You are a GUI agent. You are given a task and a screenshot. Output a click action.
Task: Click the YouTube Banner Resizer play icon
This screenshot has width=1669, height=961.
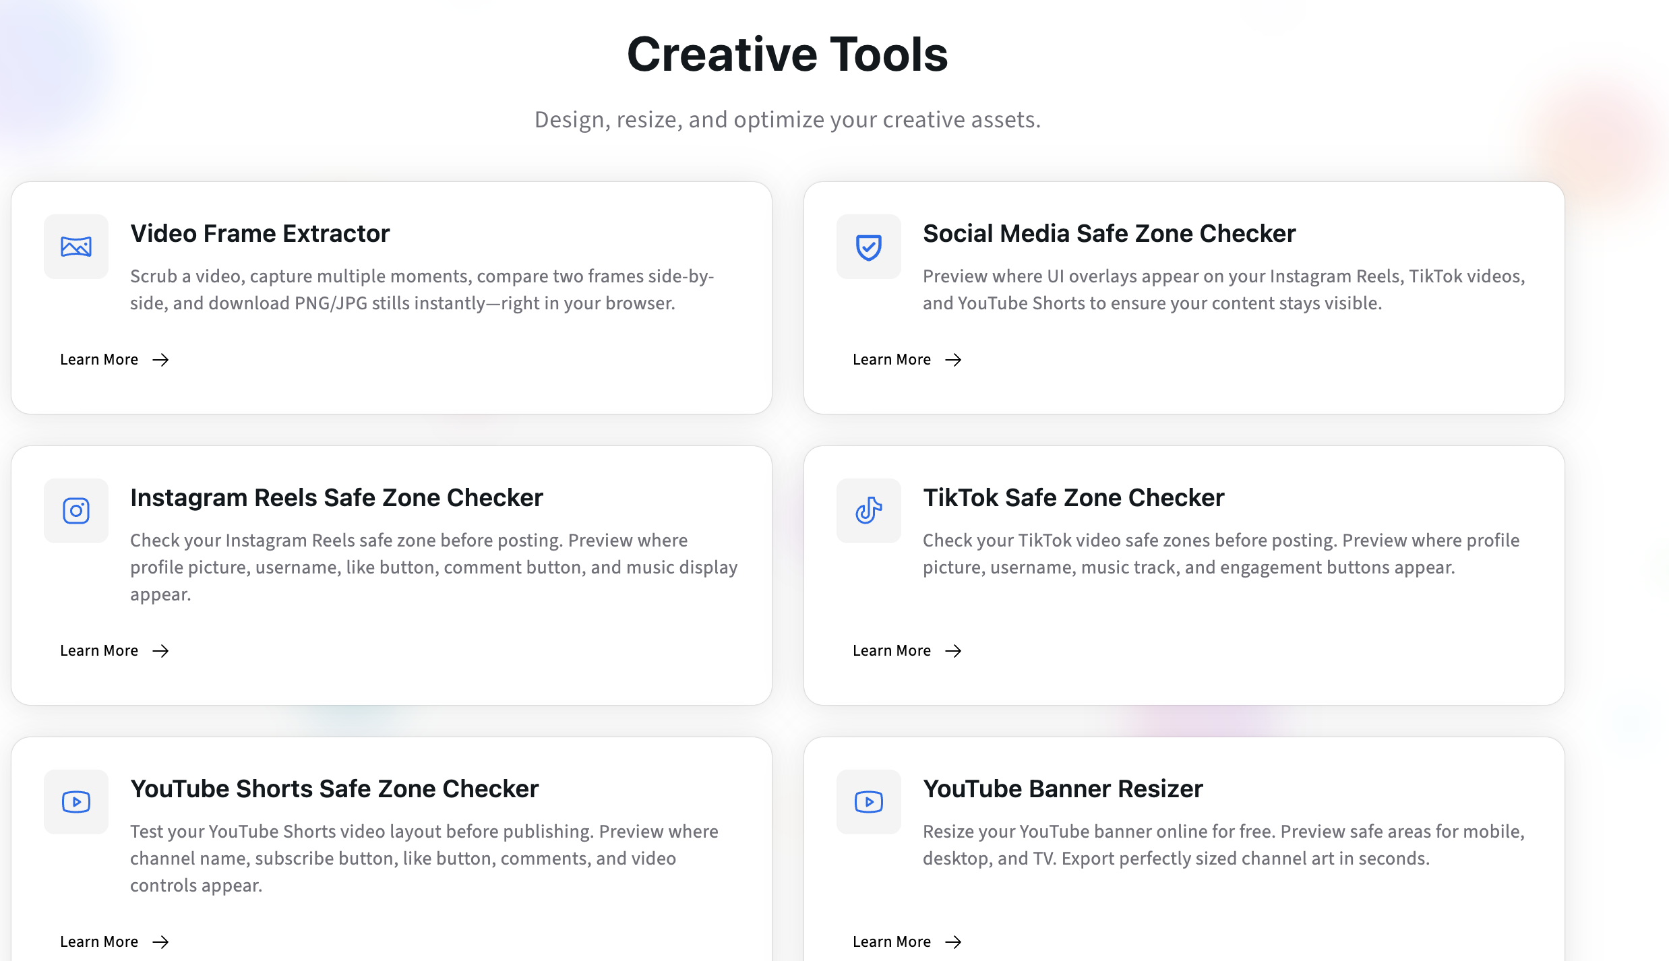(868, 802)
